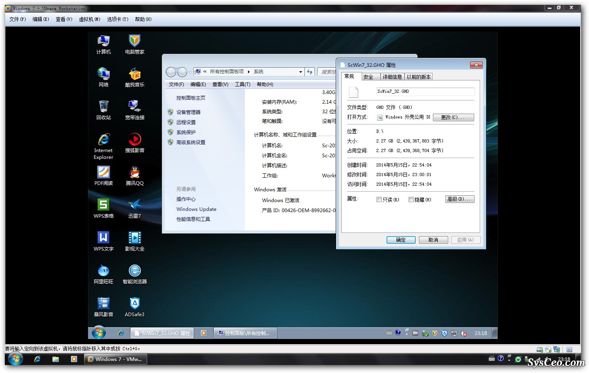Screen dimensions: 589x373
Task: Expand the control panel address bar dropdown
Action: (x=301, y=72)
